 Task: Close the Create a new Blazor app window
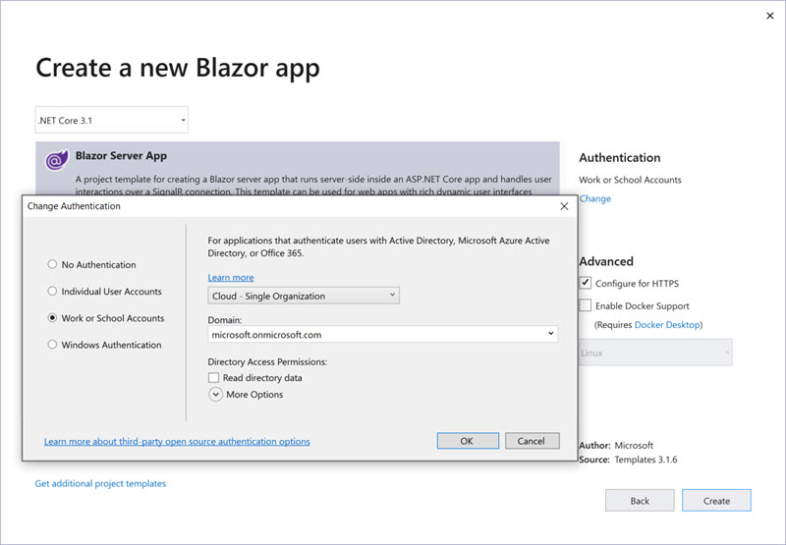click(767, 17)
